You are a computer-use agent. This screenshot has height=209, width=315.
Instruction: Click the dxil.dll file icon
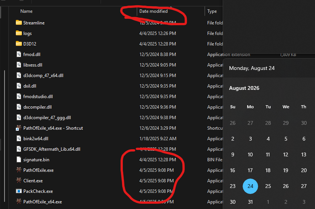click(19, 86)
